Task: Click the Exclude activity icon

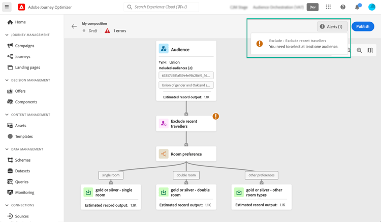Action: pyautogui.click(x=164, y=123)
